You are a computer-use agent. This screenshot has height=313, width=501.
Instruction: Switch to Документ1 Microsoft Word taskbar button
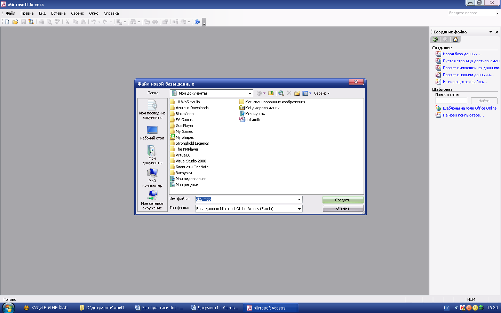pos(215,308)
